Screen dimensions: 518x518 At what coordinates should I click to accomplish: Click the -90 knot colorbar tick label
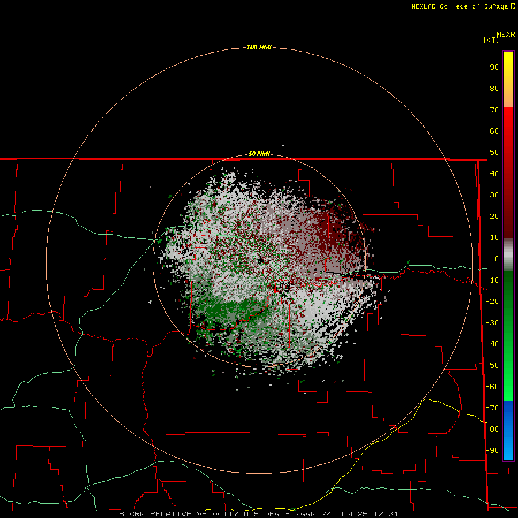click(492, 451)
